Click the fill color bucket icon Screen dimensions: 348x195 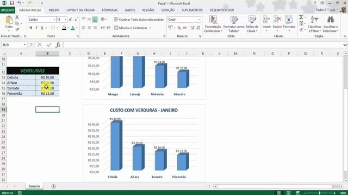64,28
